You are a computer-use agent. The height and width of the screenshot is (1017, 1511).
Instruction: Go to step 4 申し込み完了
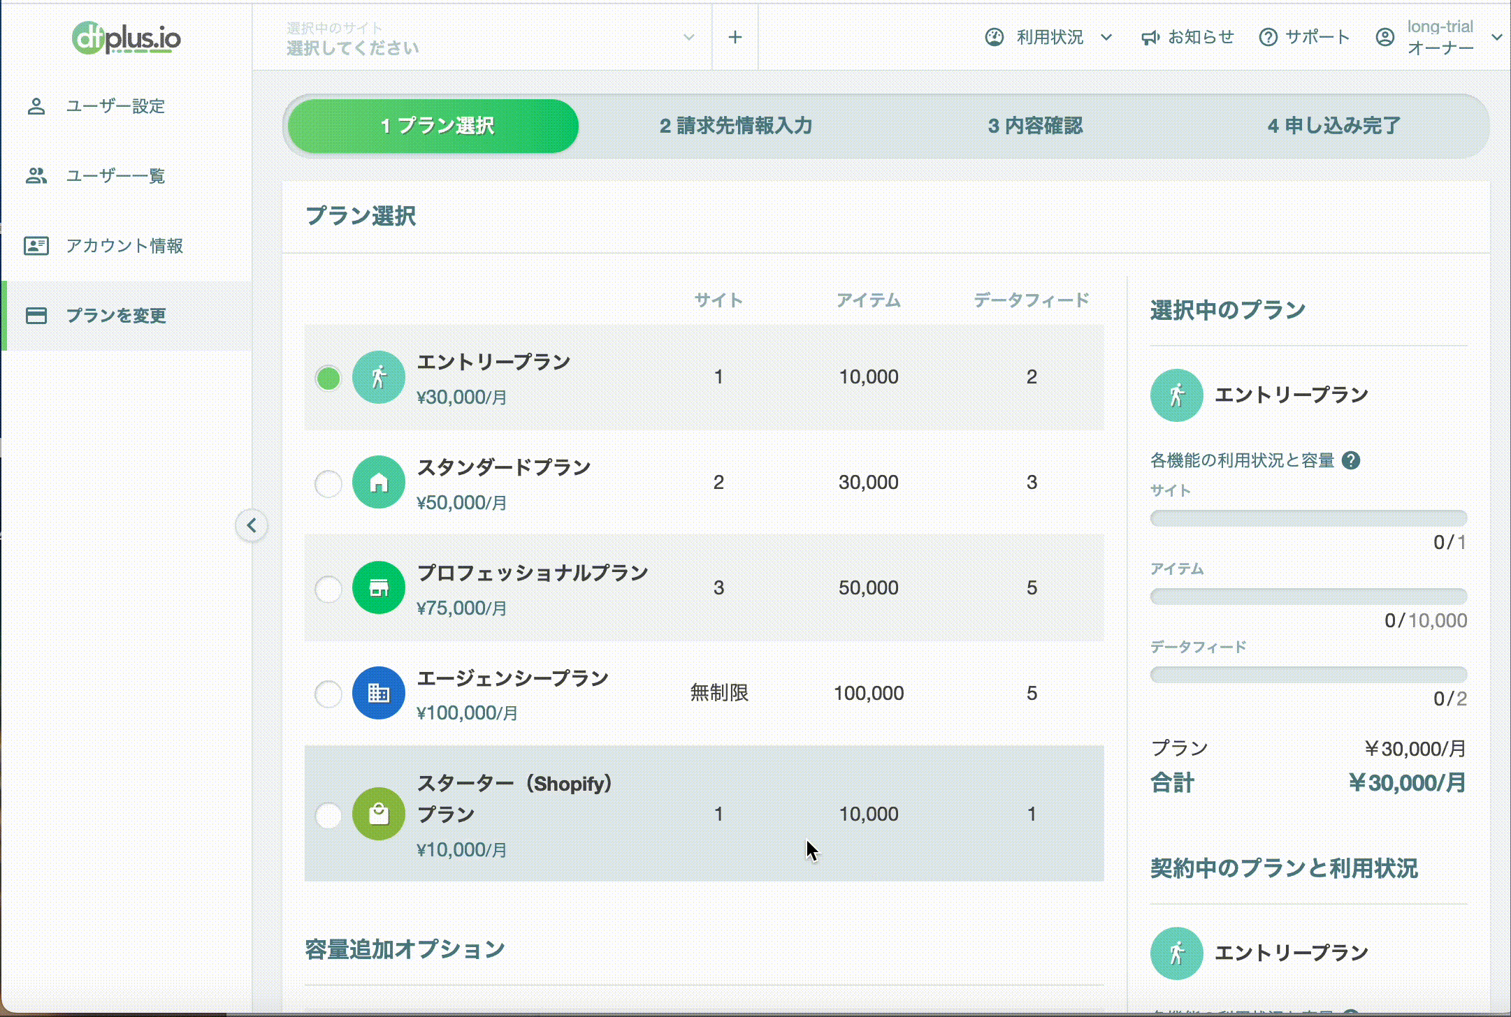(1333, 126)
